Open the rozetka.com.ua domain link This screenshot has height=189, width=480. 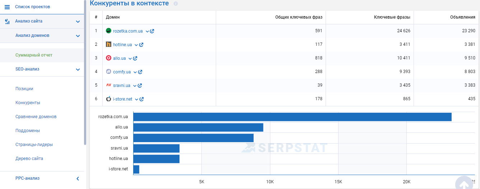pos(128,31)
